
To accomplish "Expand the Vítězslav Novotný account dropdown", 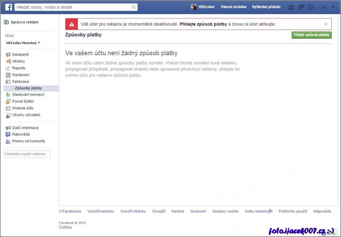I will (x=39, y=43).
